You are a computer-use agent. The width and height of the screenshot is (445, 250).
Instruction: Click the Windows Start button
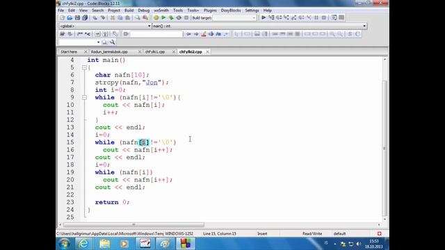click(64, 244)
